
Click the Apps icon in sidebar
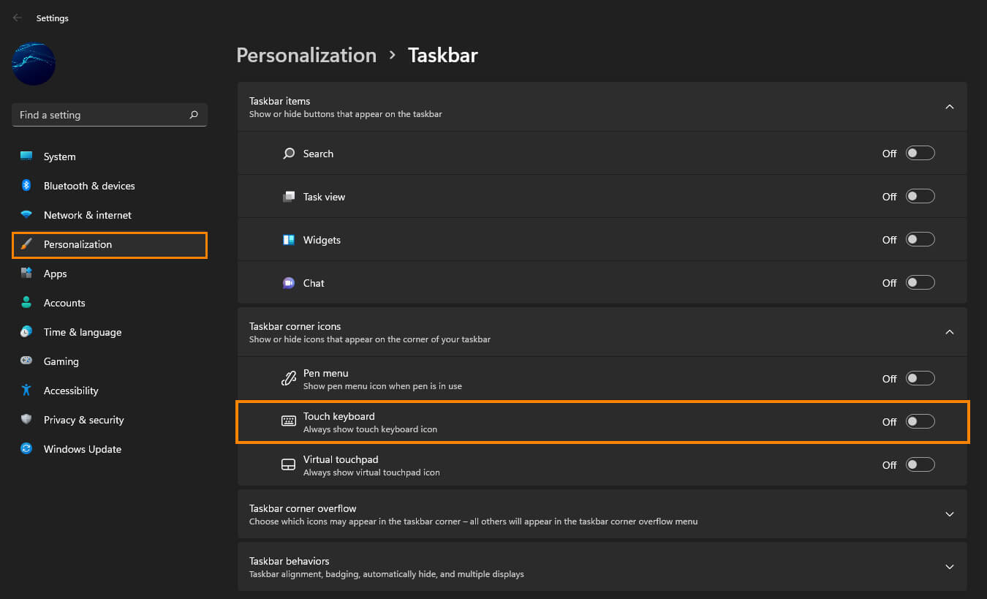pos(26,274)
